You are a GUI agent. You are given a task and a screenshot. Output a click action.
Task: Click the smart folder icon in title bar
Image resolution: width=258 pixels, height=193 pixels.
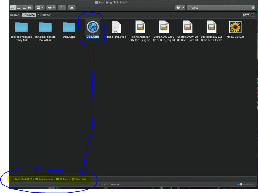point(96,3)
